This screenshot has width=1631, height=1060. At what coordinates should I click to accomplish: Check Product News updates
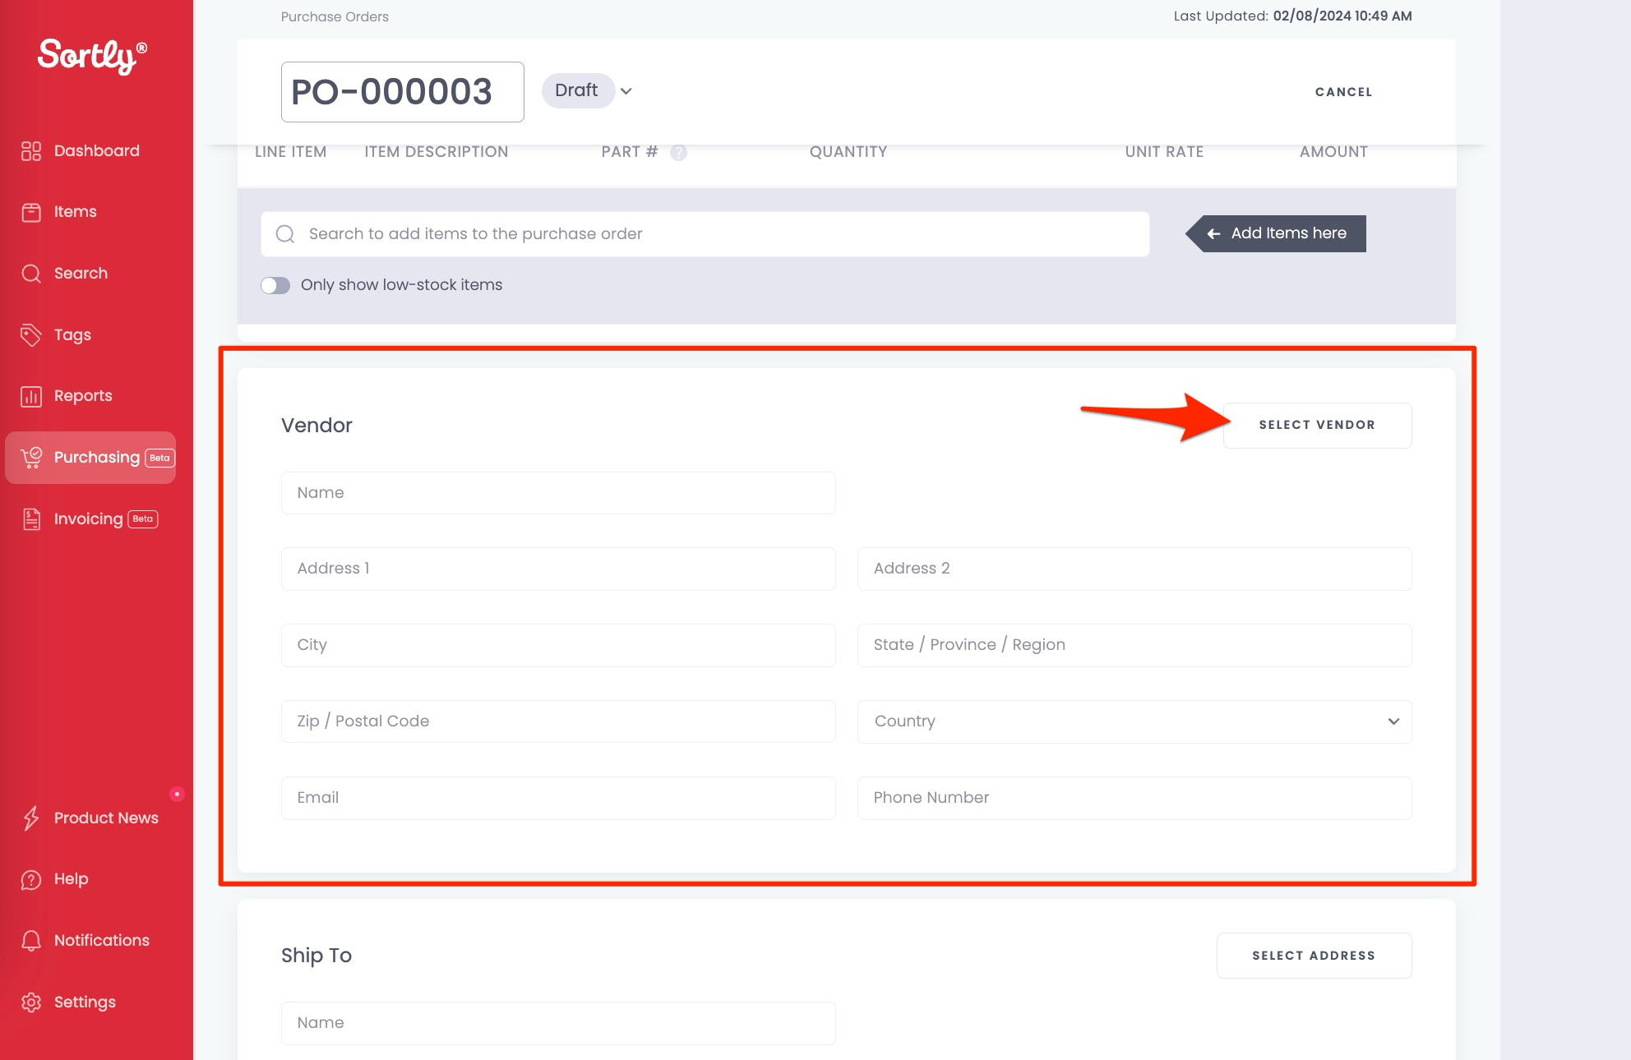[105, 818]
